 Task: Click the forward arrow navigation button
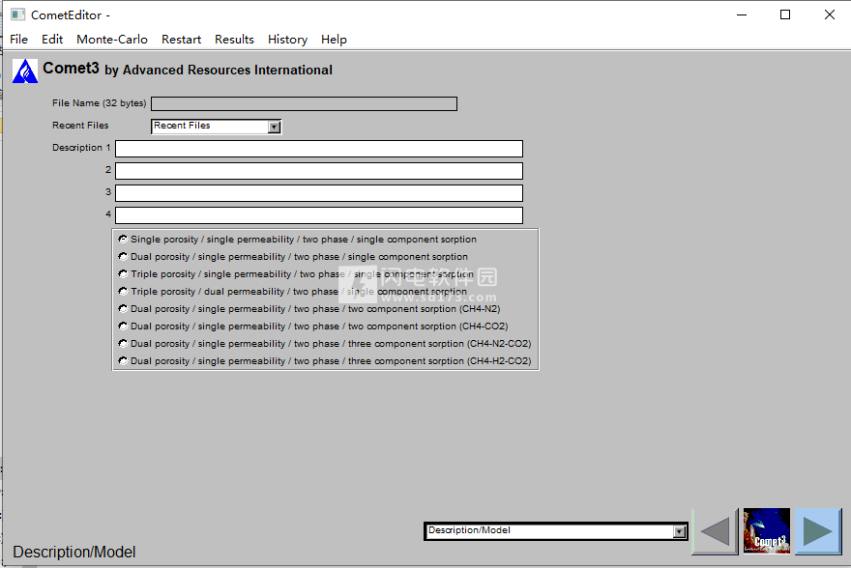pyautogui.click(x=818, y=531)
